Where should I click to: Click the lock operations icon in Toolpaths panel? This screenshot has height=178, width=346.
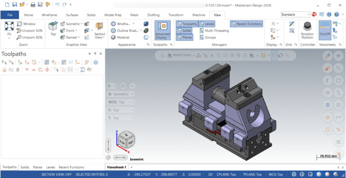[x=4, y=70]
